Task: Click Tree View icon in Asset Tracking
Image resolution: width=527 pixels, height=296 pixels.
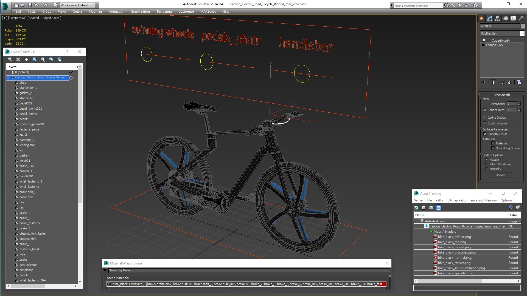Action: 431,208
